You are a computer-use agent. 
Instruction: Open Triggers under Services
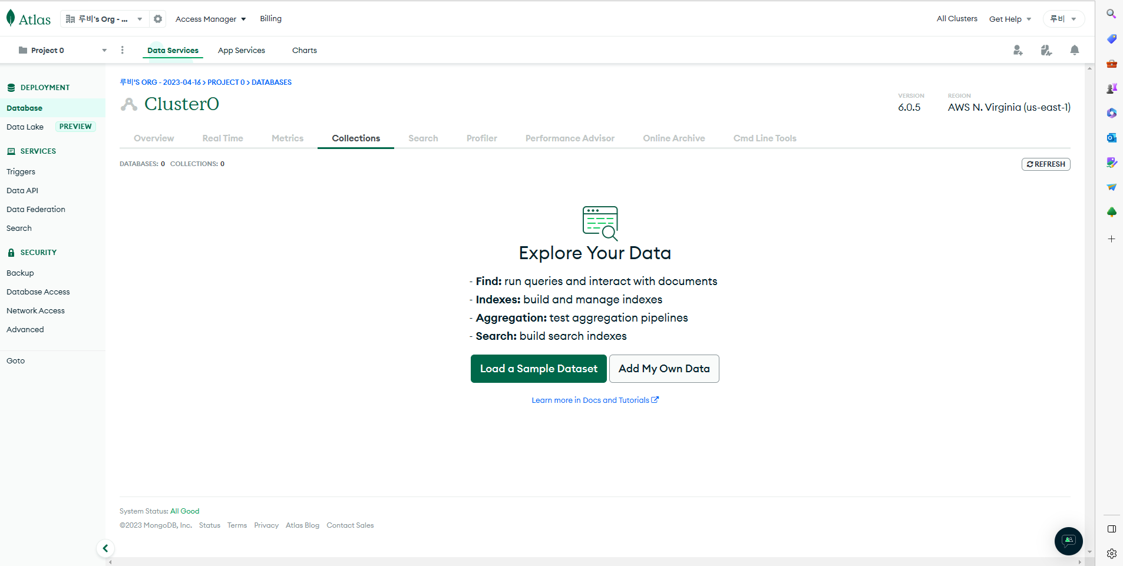click(x=21, y=171)
